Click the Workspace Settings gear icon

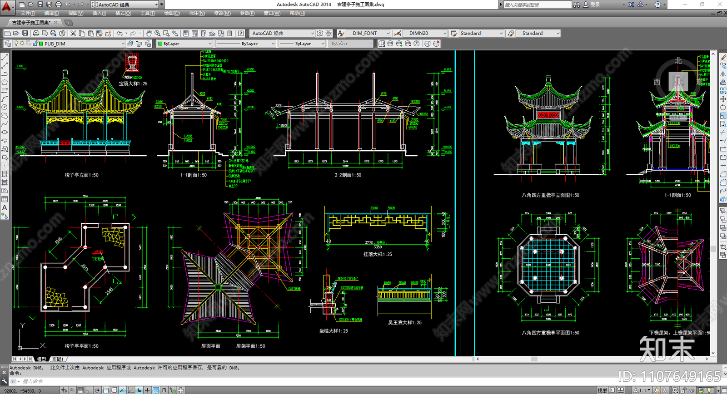pyautogui.click(x=320, y=33)
